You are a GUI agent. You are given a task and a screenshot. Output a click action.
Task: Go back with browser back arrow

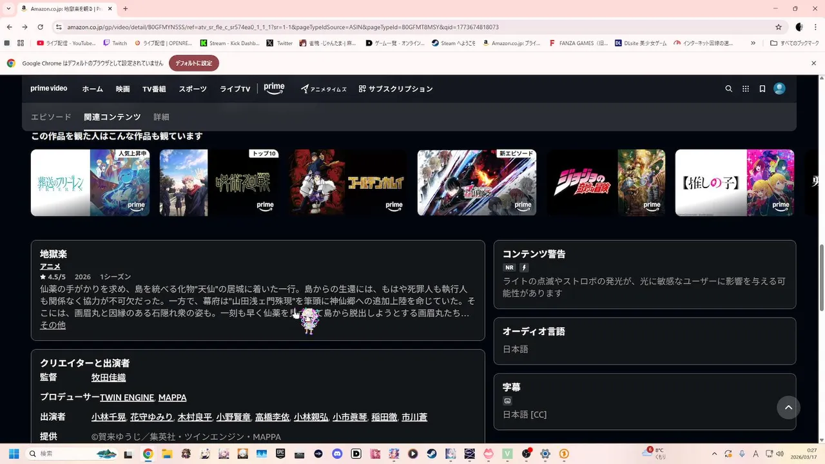point(10,27)
